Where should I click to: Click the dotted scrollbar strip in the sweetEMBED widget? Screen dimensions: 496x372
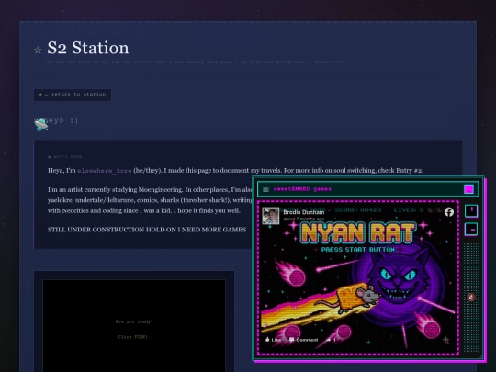tap(471, 298)
